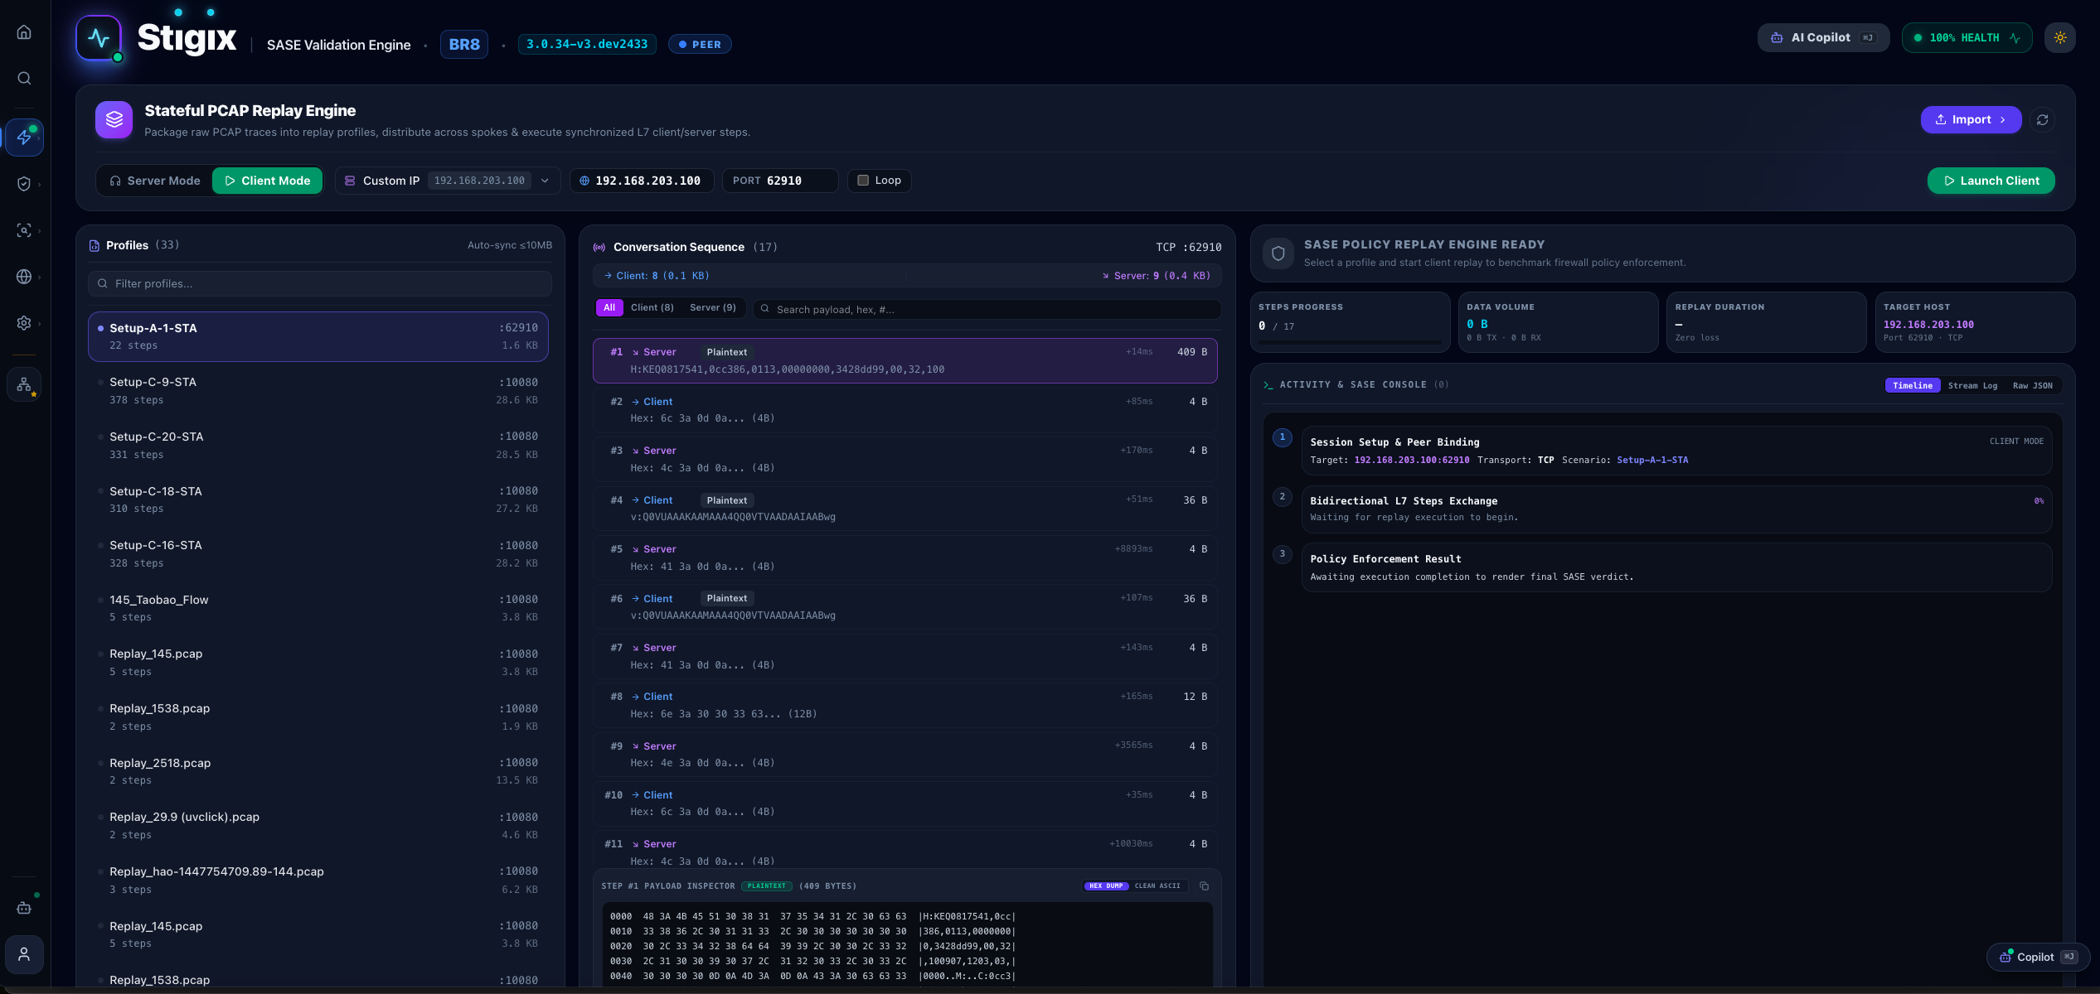Open the scan target icon in sidebar
Screen dimensions: 2100x994
[x=24, y=230]
